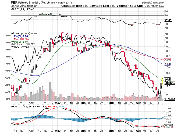
Task: Click the High 6.09 value
Action: coord(82,6)
